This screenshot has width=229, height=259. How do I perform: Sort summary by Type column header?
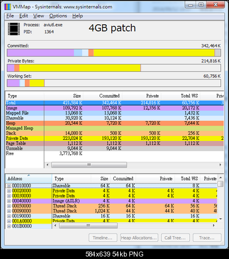[x=24, y=96]
